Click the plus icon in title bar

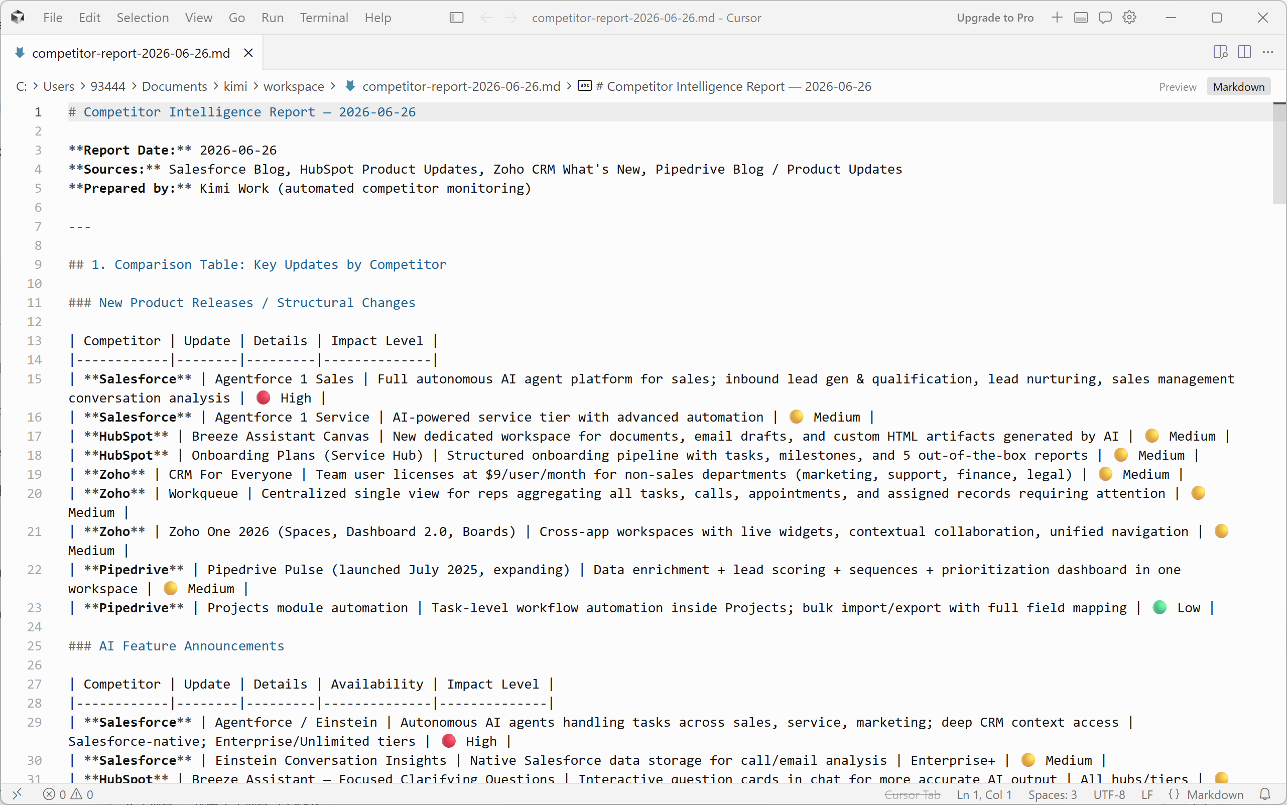pos(1057,18)
